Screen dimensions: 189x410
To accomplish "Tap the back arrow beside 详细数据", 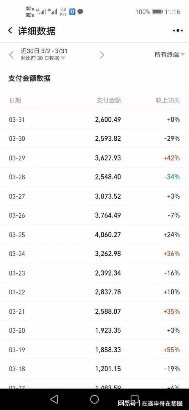I will [10, 30].
